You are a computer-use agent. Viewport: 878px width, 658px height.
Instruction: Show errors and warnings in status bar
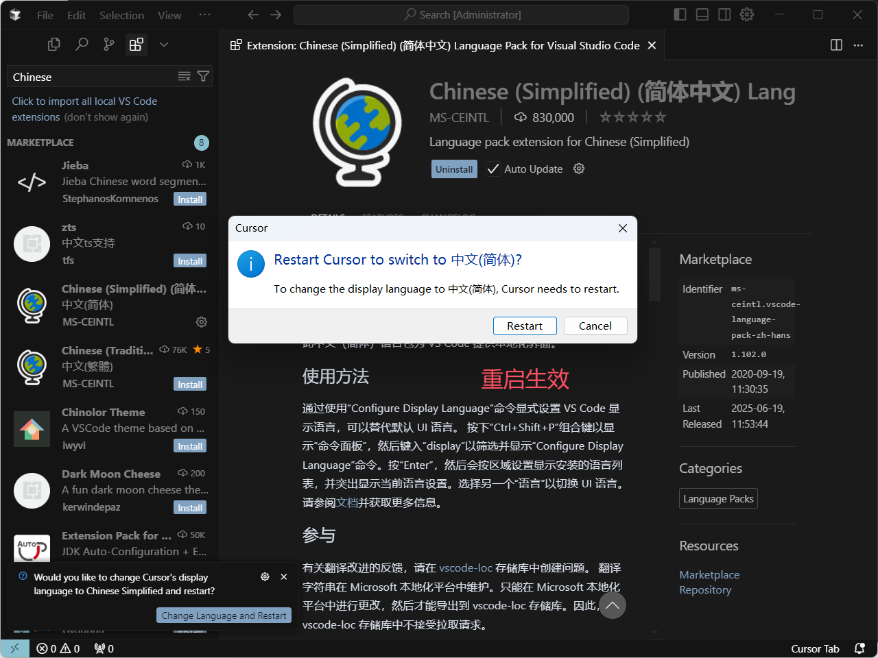click(x=58, y=648)
